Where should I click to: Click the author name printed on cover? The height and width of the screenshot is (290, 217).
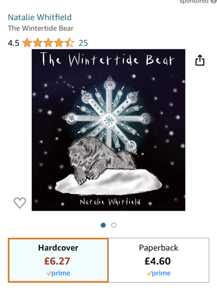coord(110,202)
